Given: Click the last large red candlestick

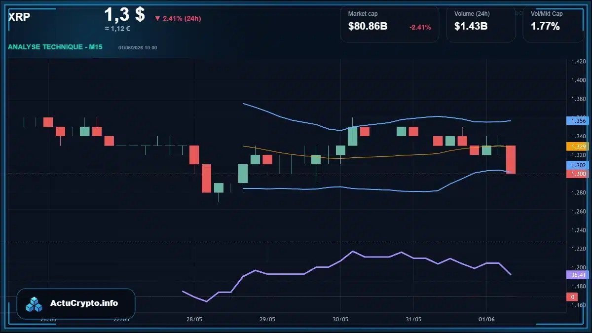Looking at the screenshot, I should coord(511,160).
